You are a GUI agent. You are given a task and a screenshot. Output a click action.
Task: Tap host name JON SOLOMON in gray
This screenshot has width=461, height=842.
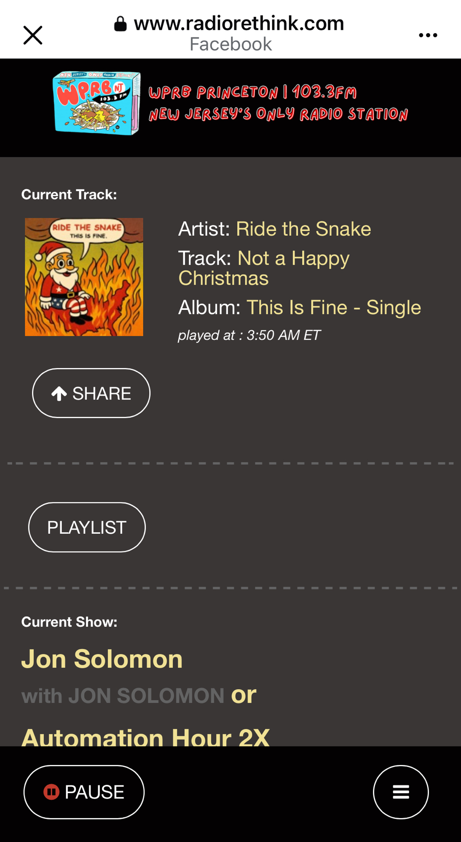146,696
